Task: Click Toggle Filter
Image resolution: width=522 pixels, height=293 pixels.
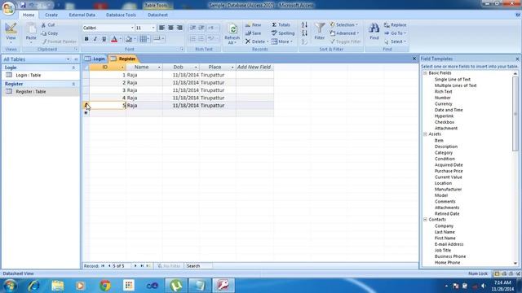Action: [346, 42]
